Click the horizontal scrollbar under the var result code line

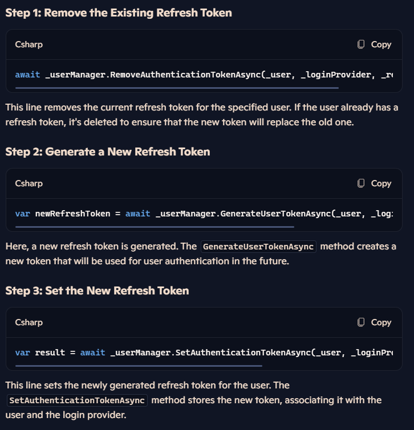[x=139, y=366]
